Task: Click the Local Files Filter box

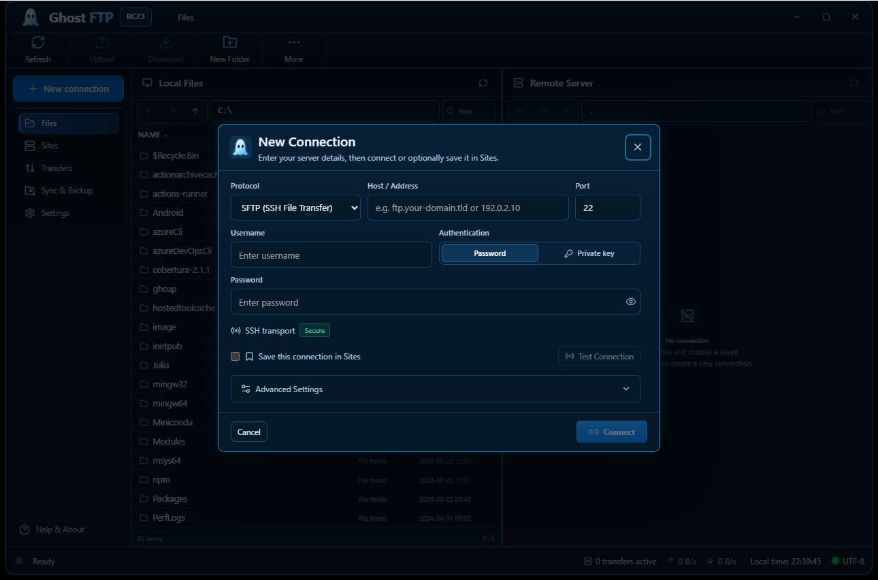Action: tap(469, 111)
